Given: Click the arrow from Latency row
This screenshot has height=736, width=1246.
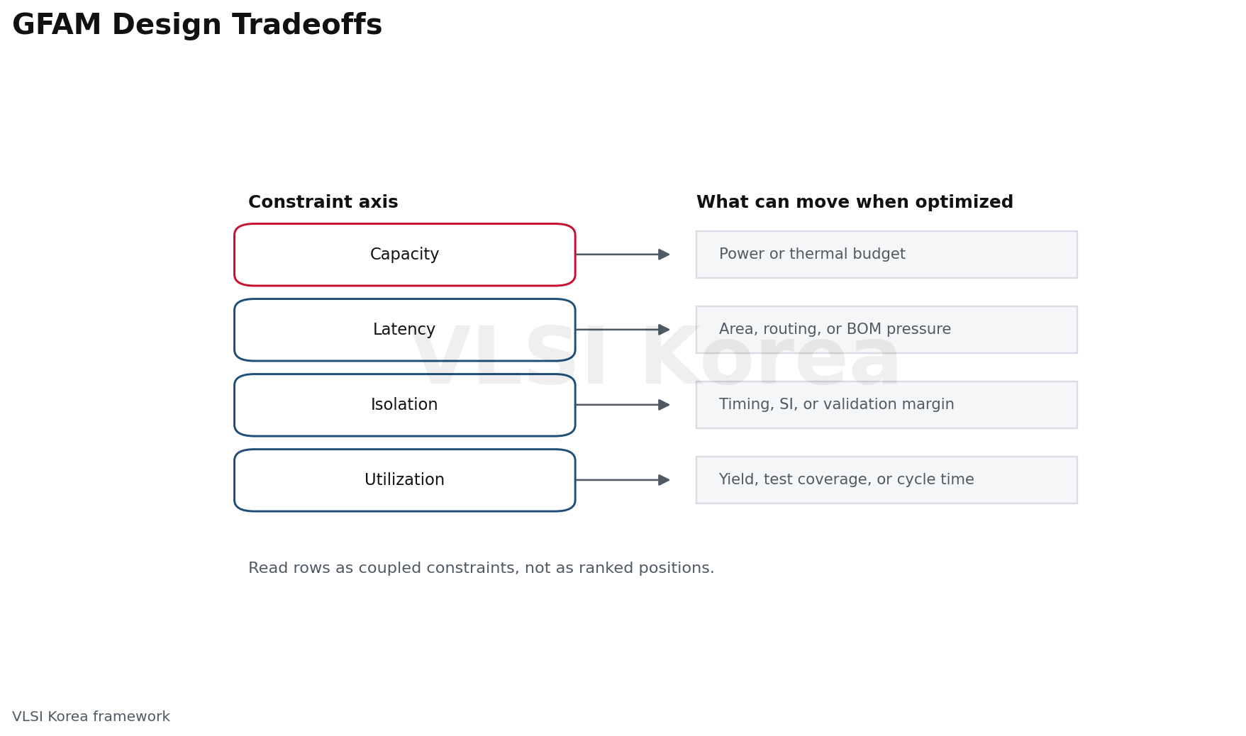Looking at the screenshot, I should [623, 330].
